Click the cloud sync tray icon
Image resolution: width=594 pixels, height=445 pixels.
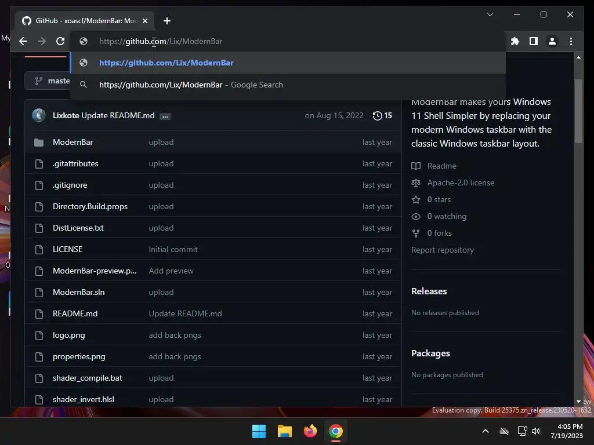pyautogui.click(x=504, y=431)
